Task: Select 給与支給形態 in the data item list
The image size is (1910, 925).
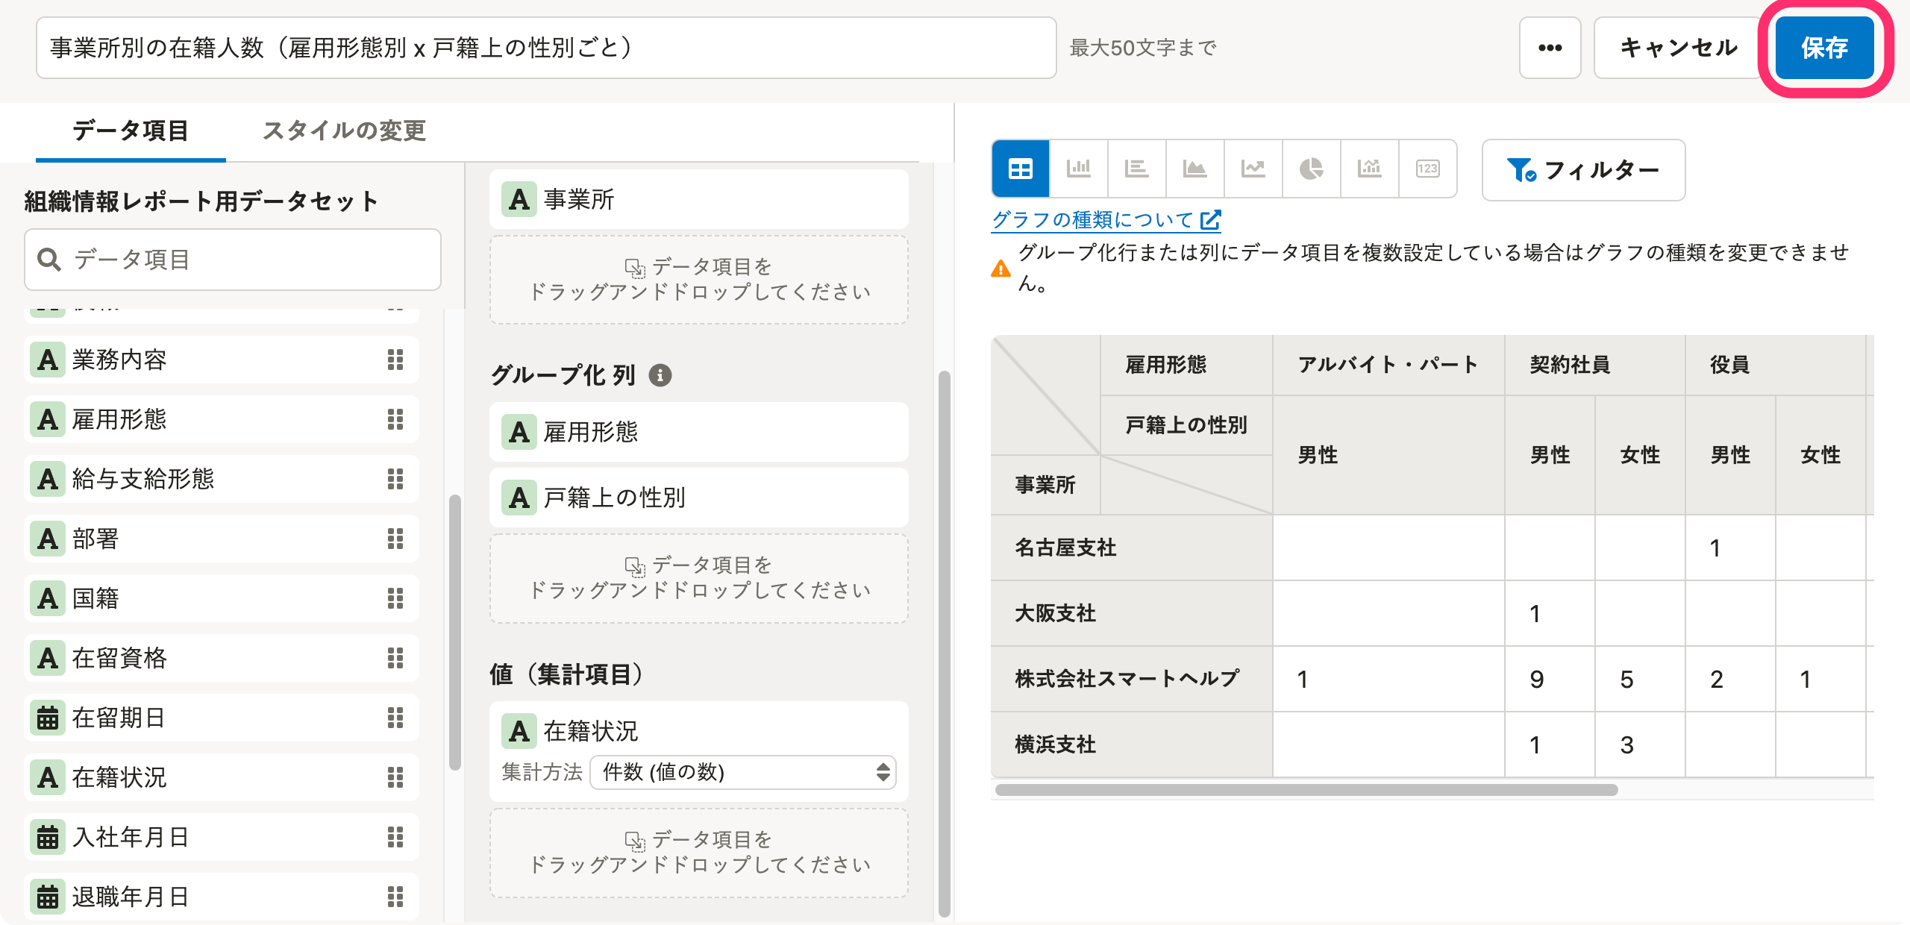Action: point(222,479)
